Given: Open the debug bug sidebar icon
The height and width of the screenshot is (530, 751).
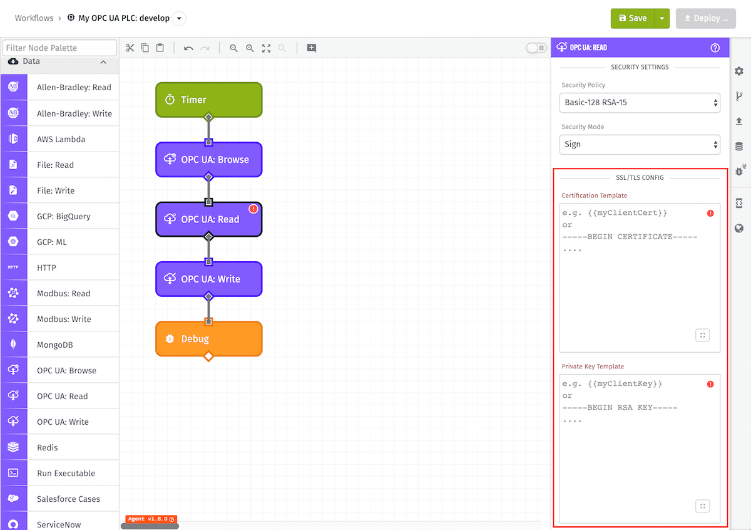Looking at the screenshot, I should point(740,170).
